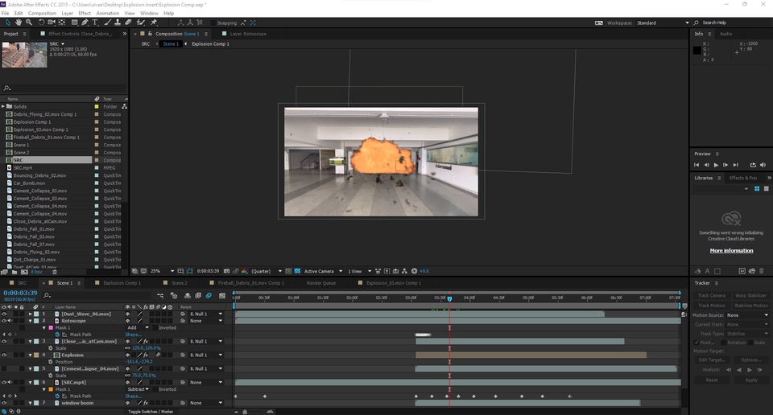Enable the Snapping checkbox

point(213,23)
